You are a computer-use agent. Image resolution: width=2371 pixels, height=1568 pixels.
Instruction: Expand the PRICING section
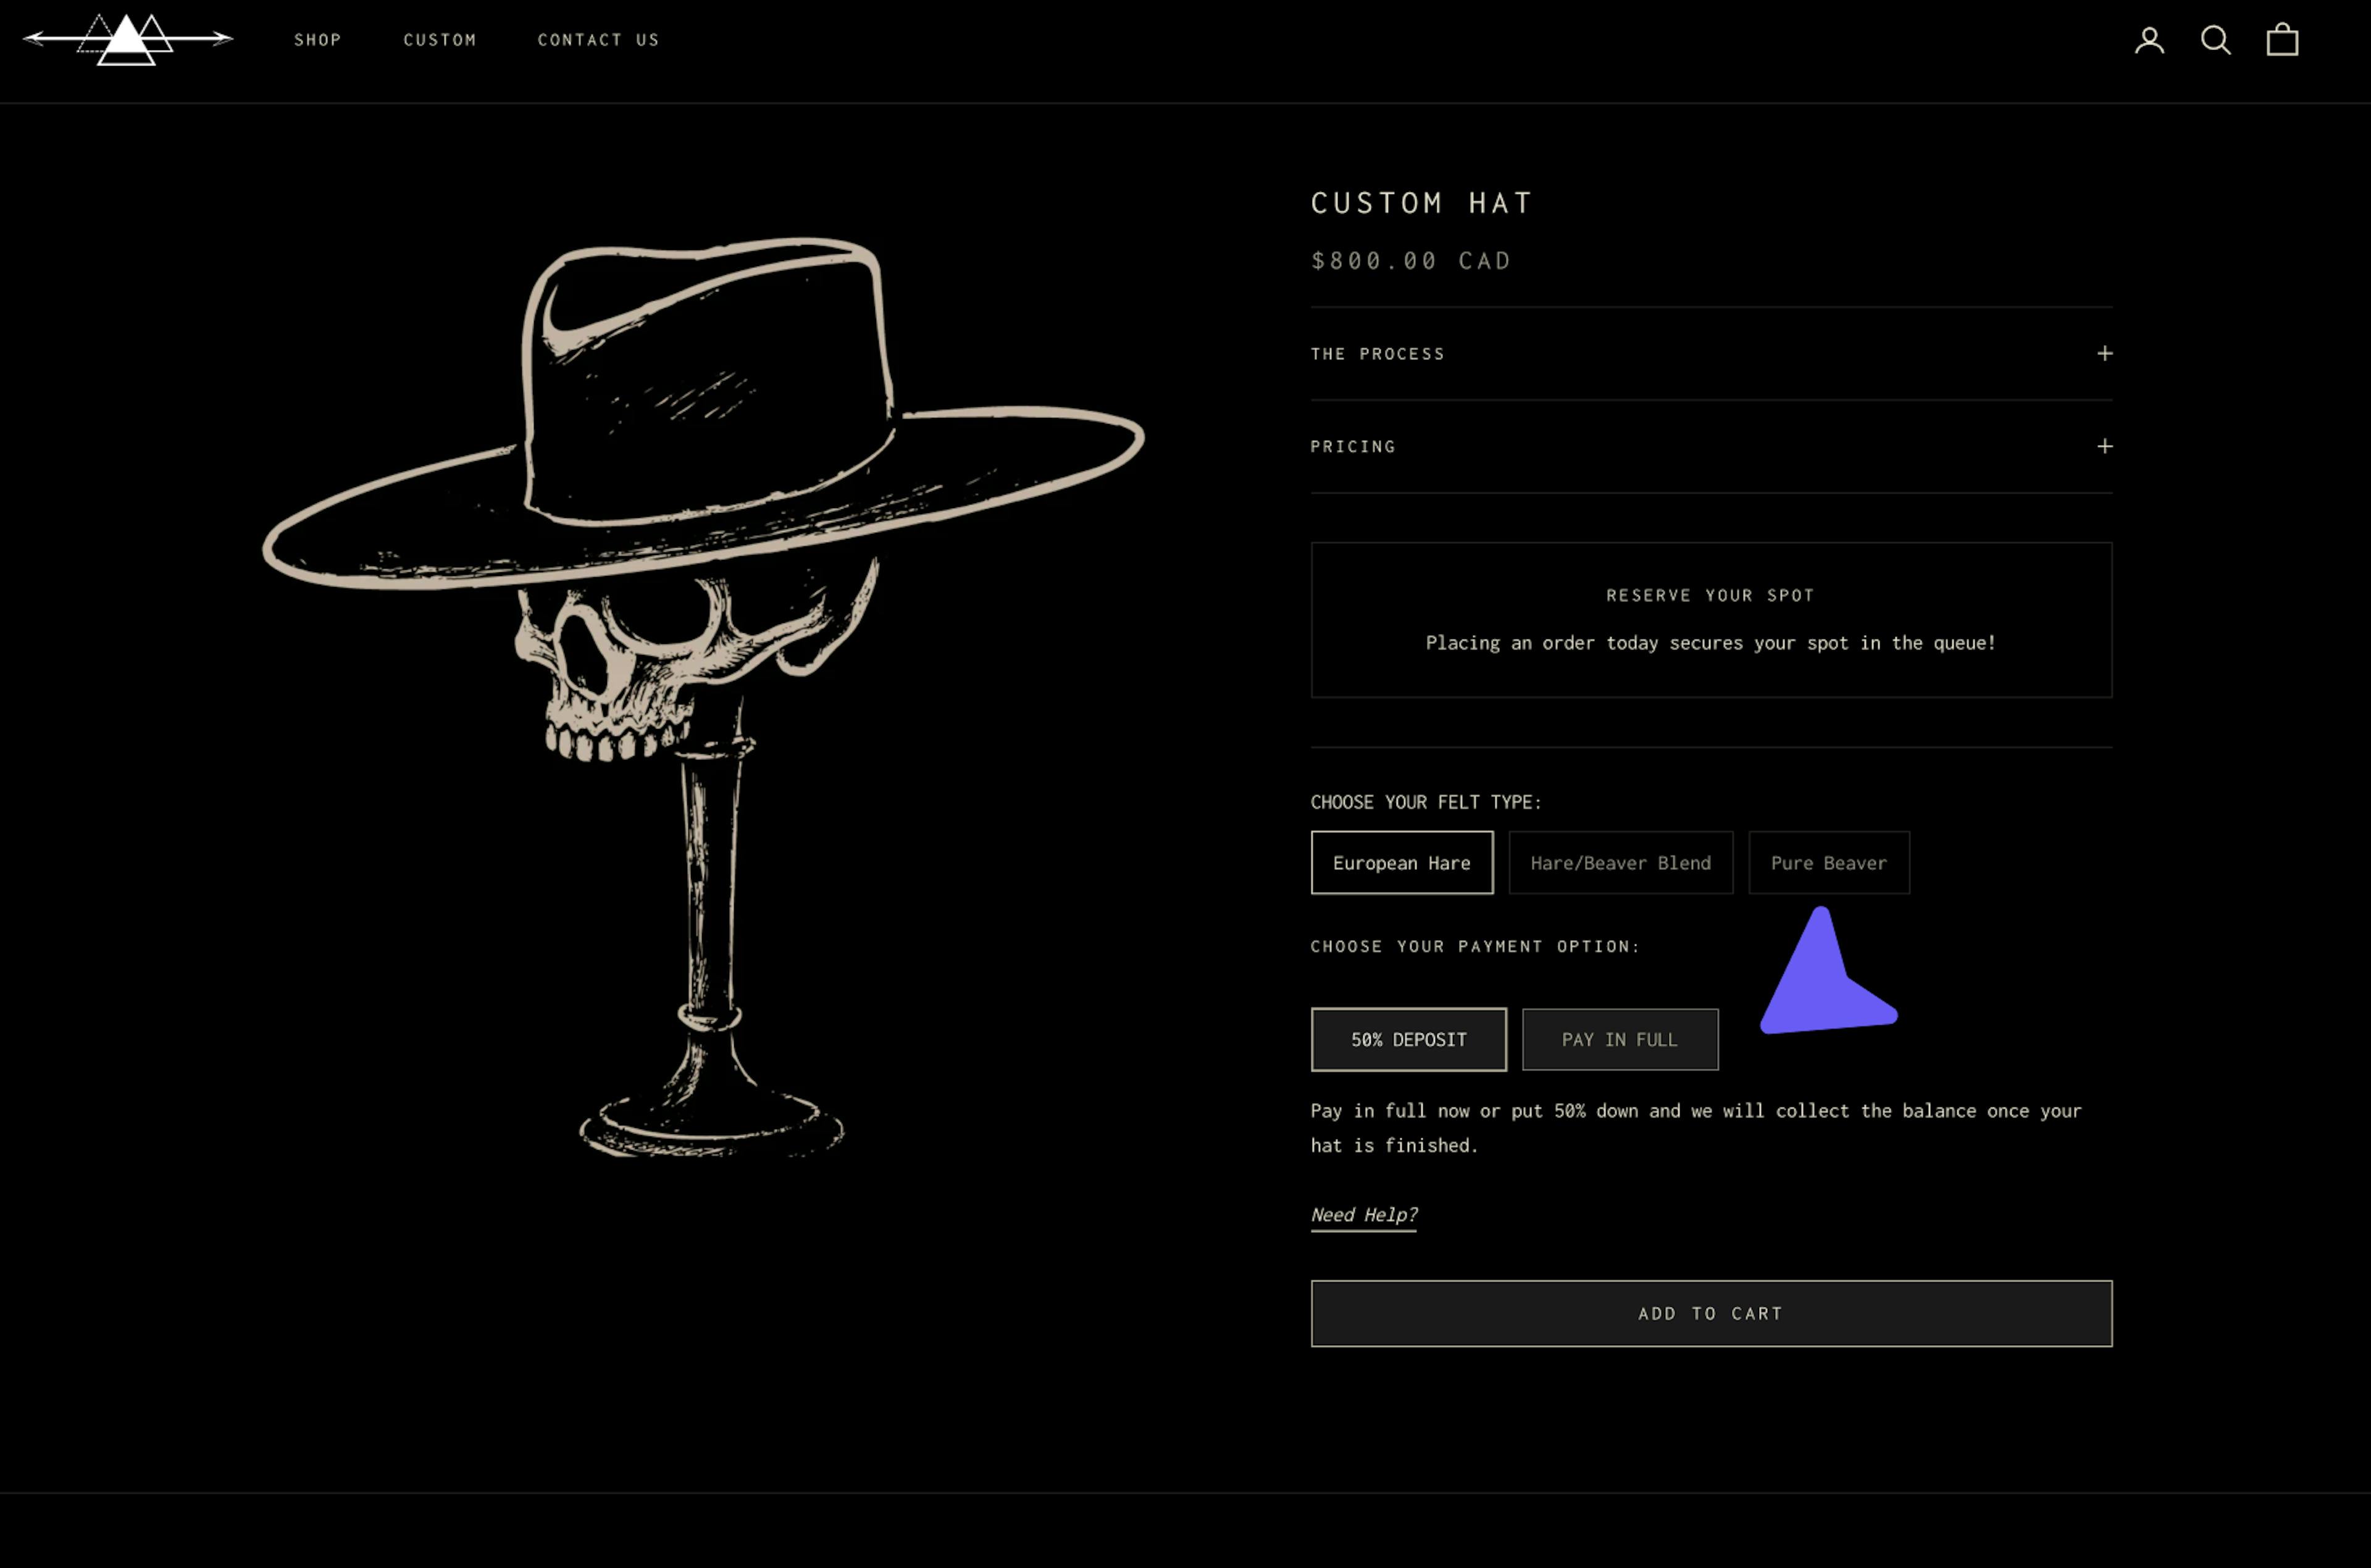click(1710, 446)
